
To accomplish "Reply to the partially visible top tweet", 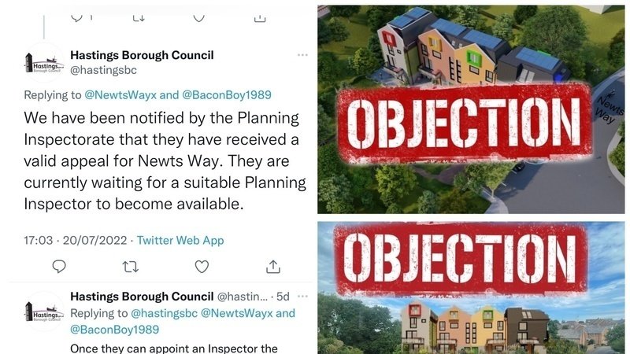I will click(x=76, y=17).
